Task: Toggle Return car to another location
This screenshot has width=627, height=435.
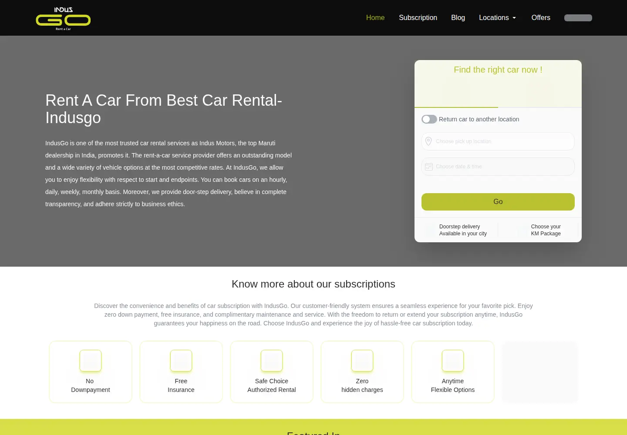Action: click(x=429, y=119)
